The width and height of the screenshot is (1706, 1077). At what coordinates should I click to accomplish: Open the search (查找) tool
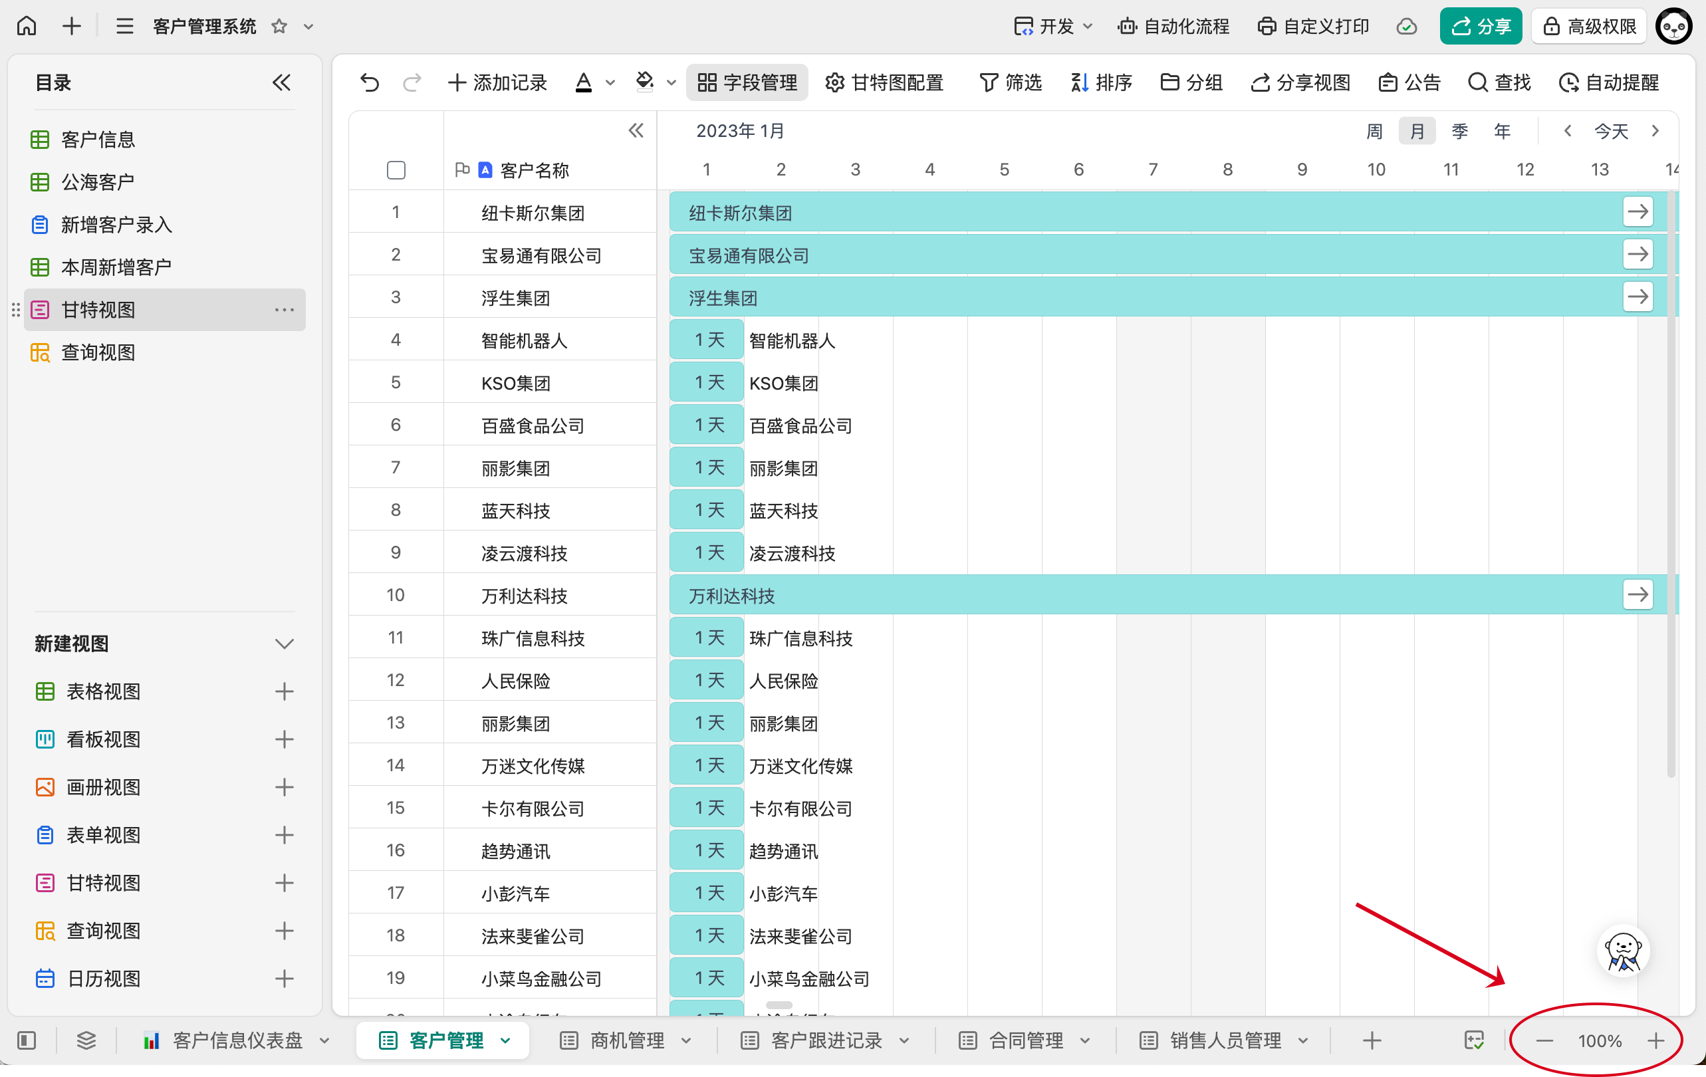pos(1499,83)
